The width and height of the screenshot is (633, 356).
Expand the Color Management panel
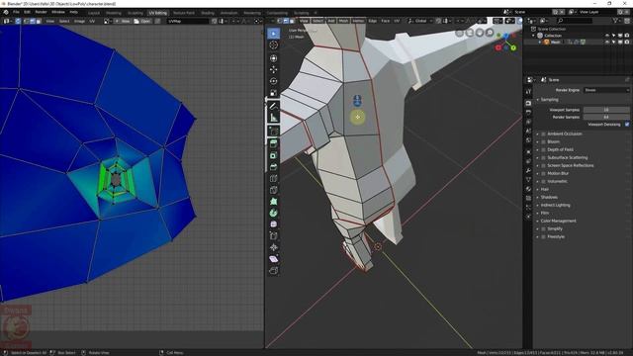538,221
